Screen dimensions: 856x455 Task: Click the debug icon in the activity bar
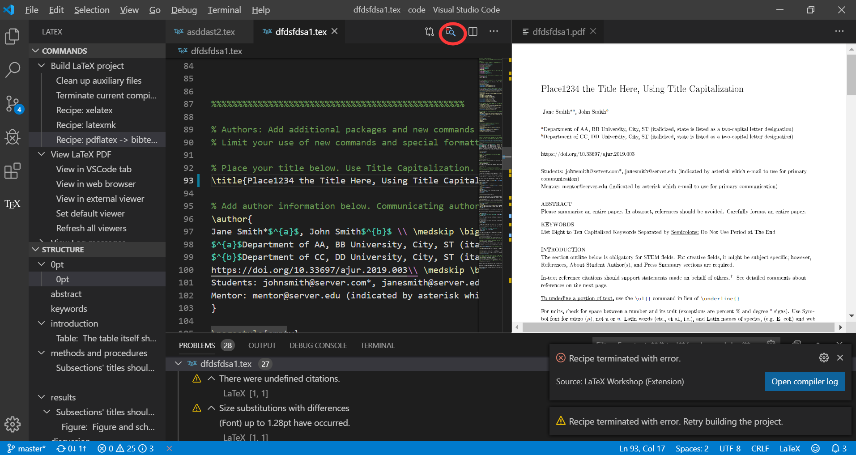click(x=12, y=137)
